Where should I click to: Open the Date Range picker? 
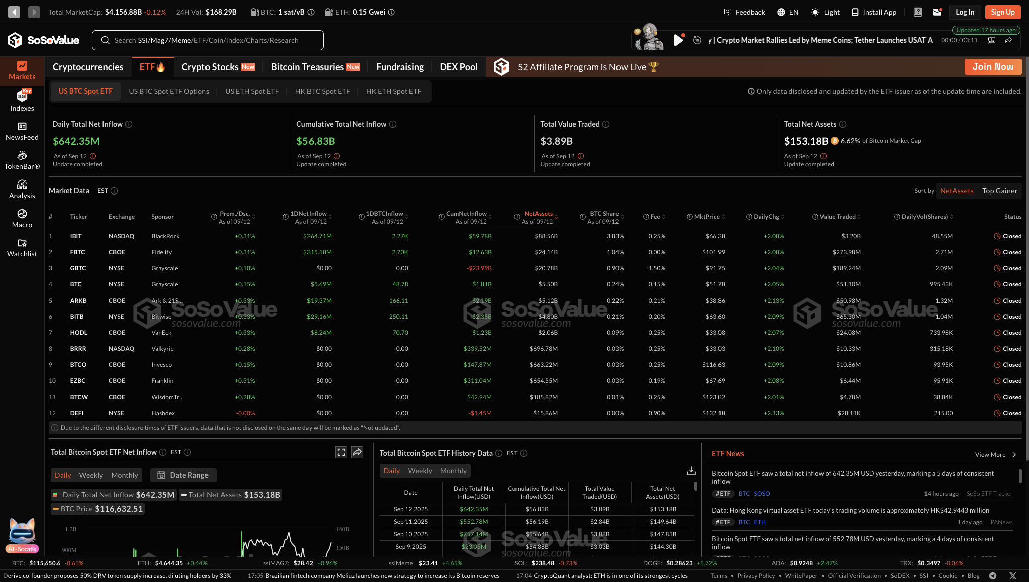coord(183,475)
